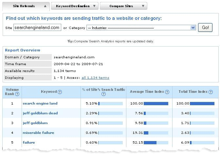Click 5.10% search traffic bar
This screenshot has height=156, width=220.
coord(111,104)
